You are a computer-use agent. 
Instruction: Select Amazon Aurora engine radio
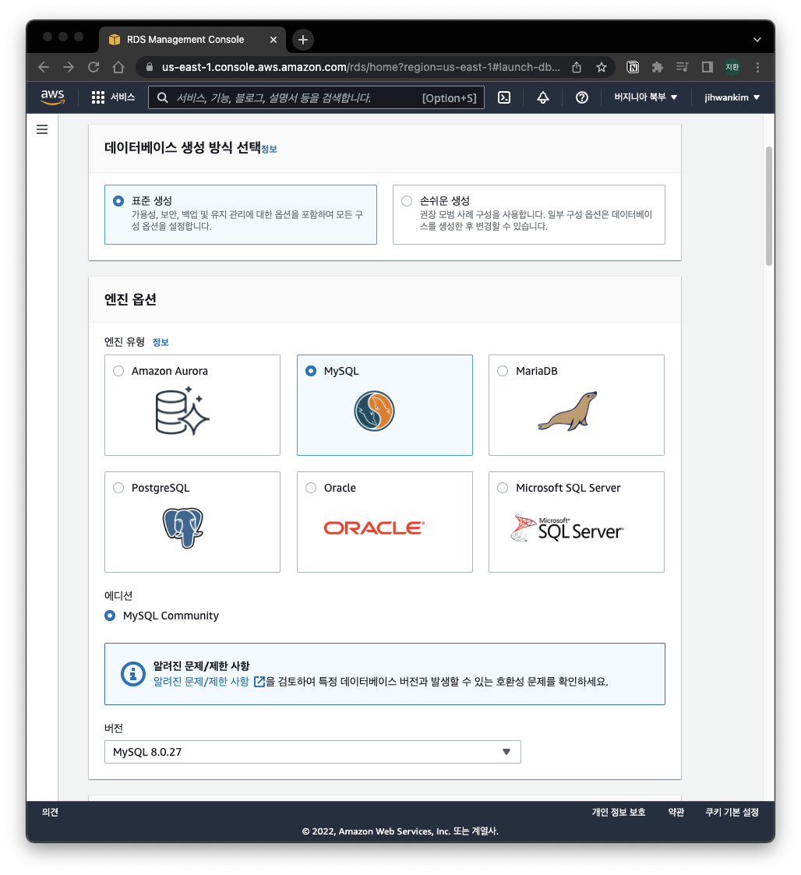[x=118, y=371]
